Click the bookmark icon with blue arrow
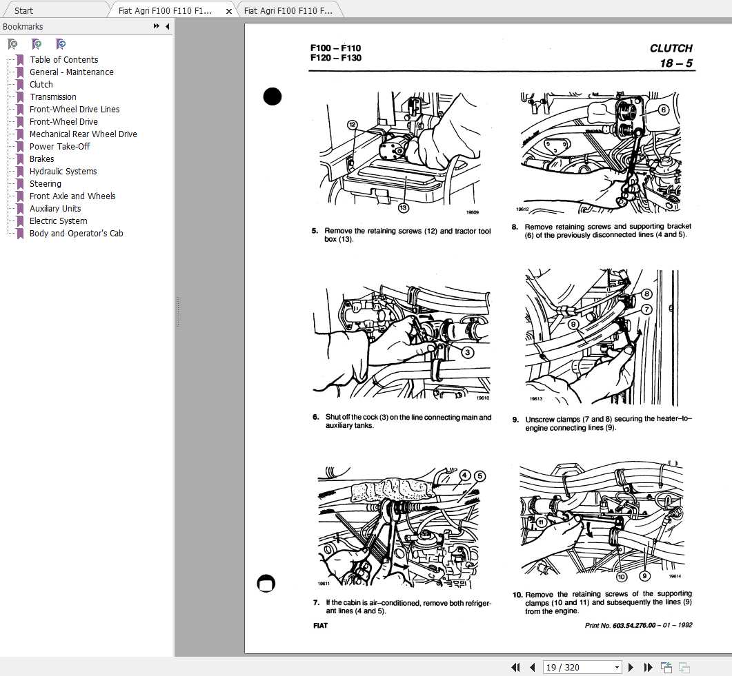 click(61, 44)
